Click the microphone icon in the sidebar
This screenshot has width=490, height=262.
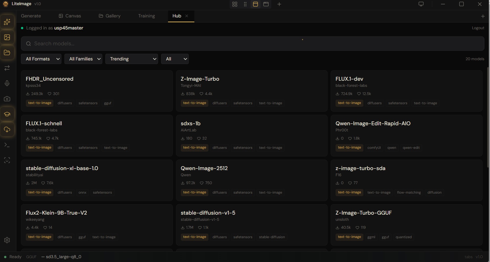click(x=7, y=83)
